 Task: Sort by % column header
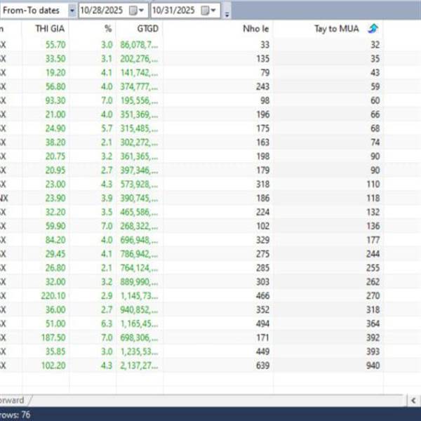pos(108,29)
